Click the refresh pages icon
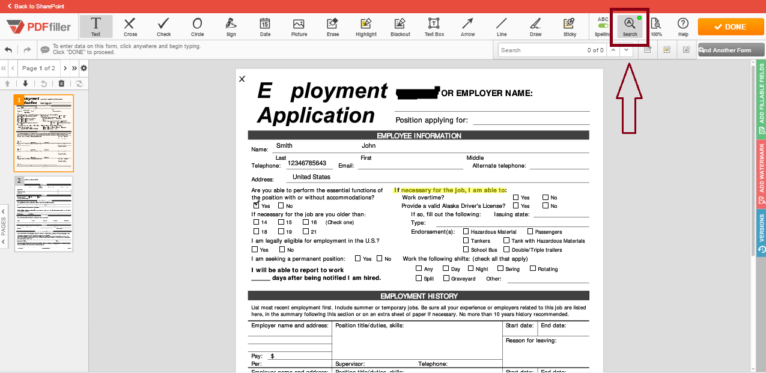 tap(78, 83)
